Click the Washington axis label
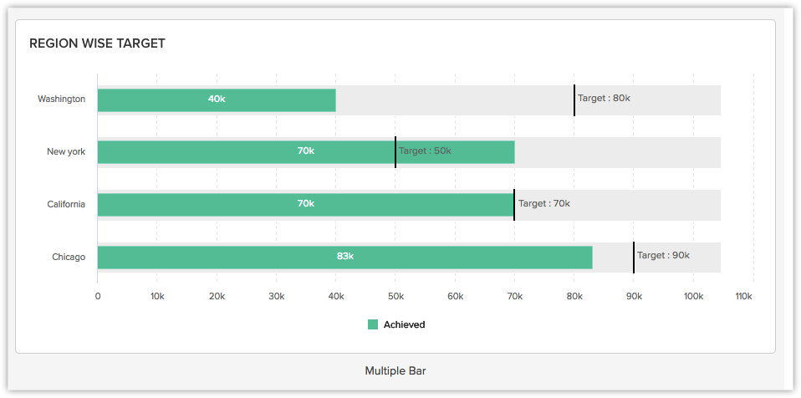 click(61, 99)
